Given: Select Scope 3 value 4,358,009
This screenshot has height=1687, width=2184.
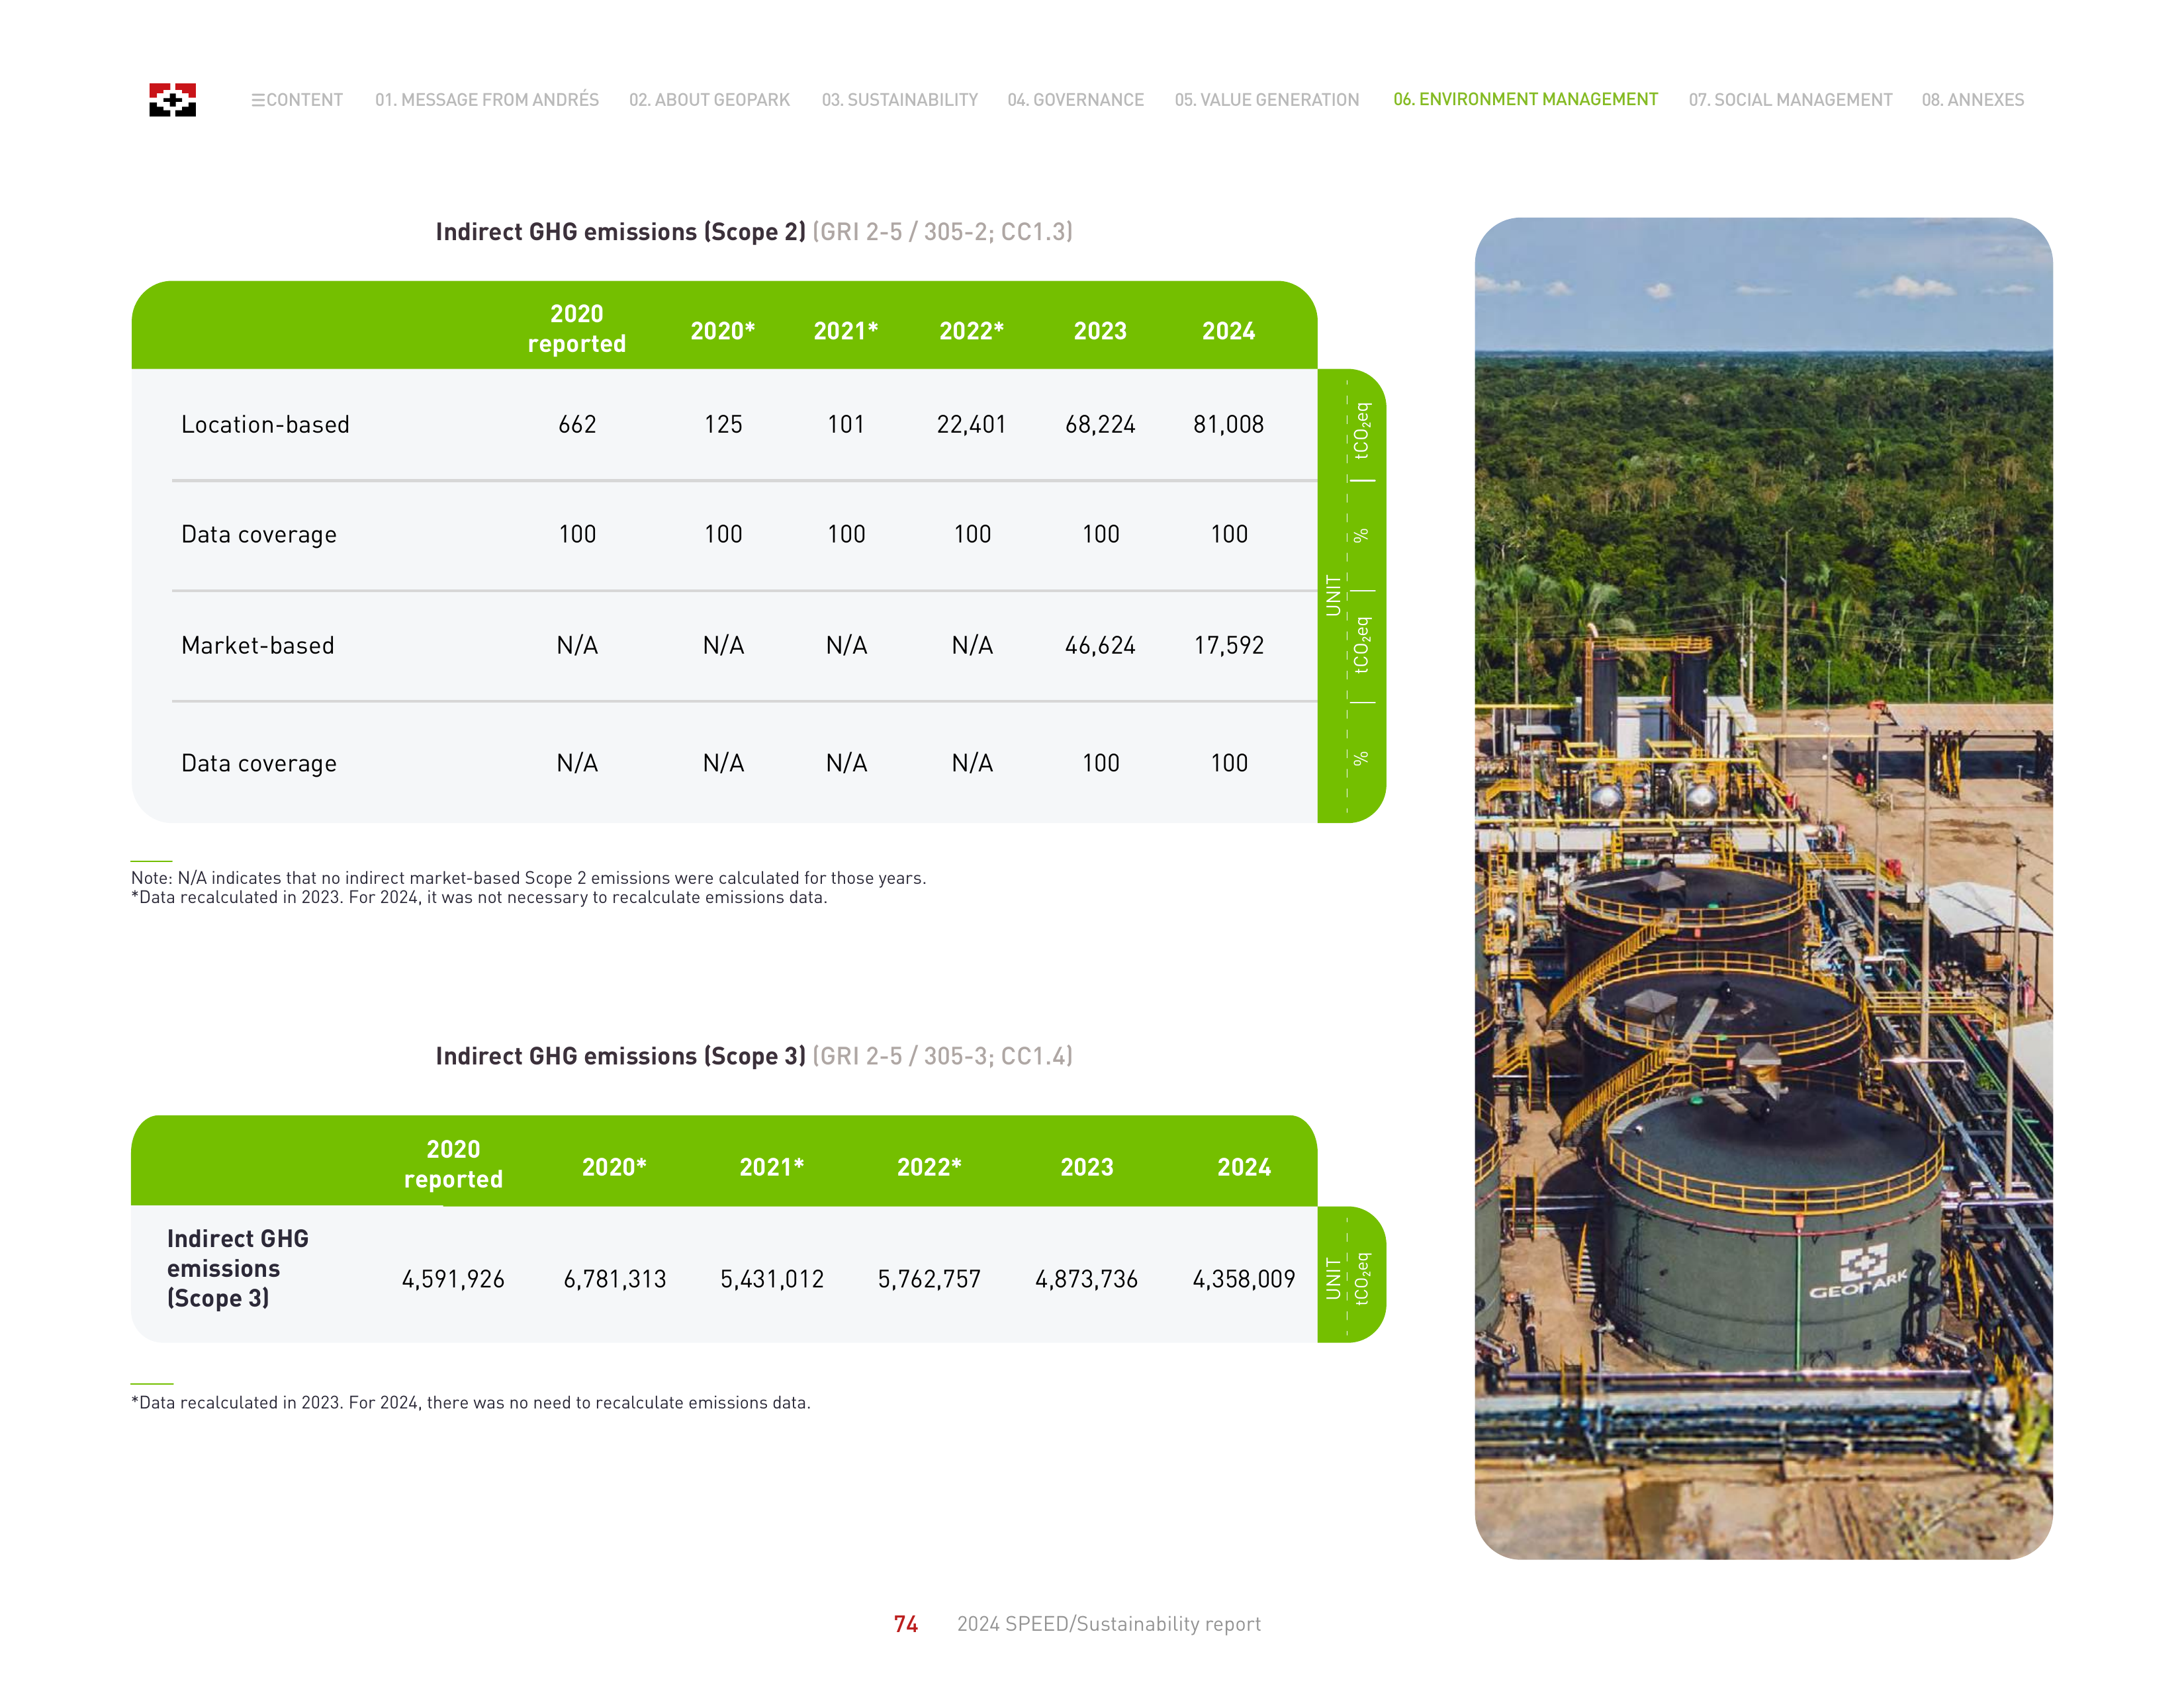Looking at the screenshot, I should (x=1244, y=1279).
